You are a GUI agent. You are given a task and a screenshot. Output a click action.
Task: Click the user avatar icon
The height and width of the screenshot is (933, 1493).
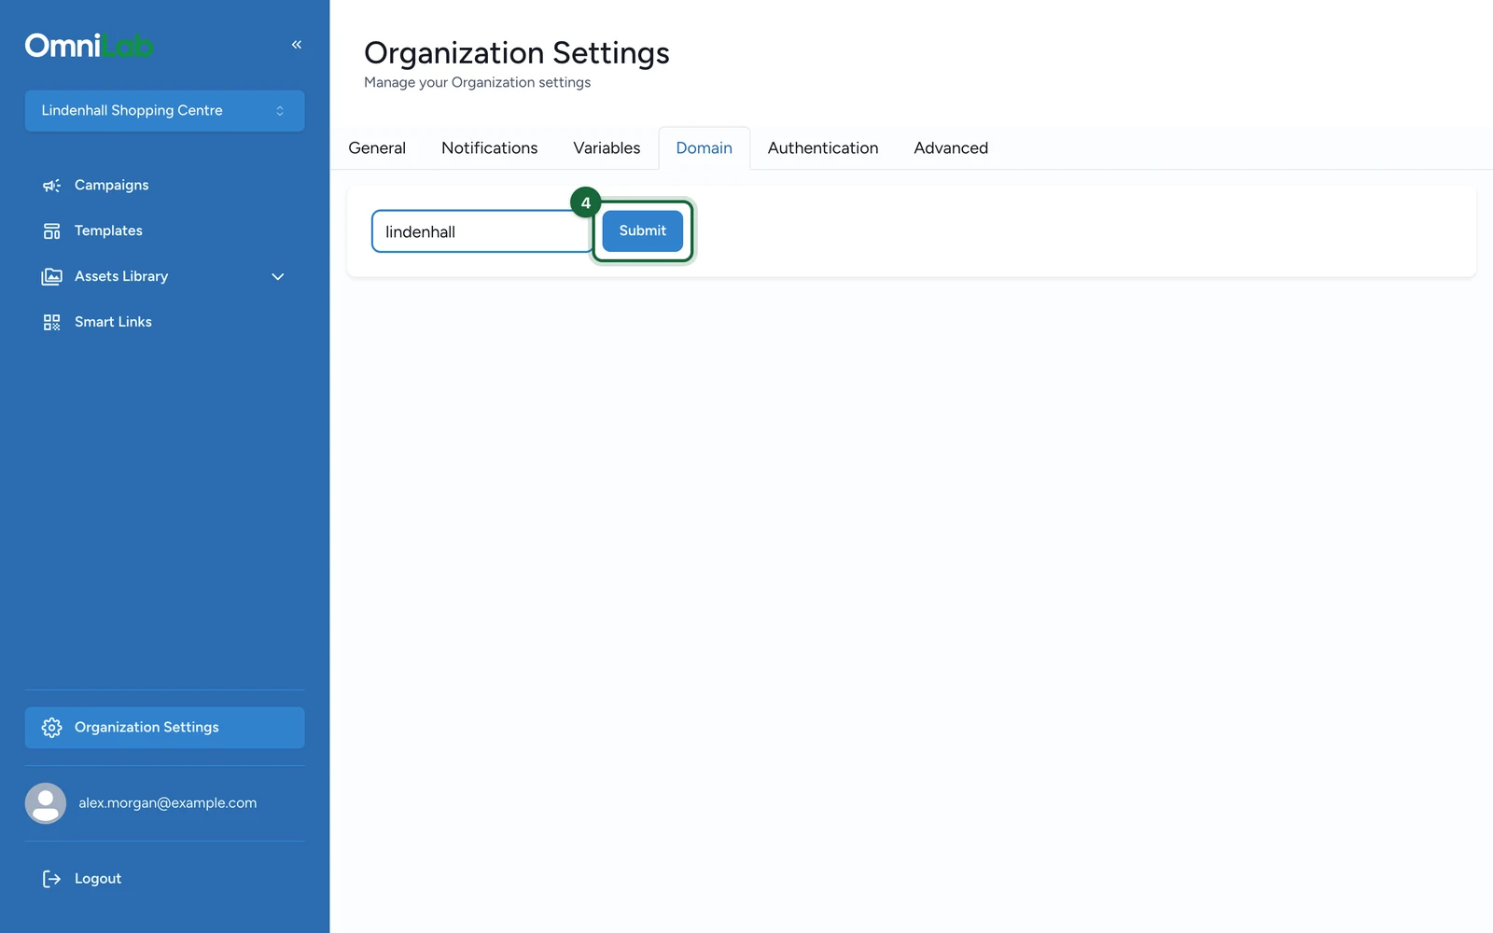[x=46, y=803]
